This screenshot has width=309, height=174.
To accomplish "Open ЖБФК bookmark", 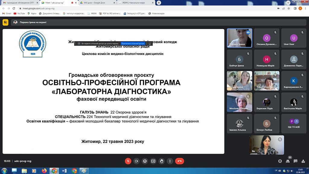I will (92, 14).
